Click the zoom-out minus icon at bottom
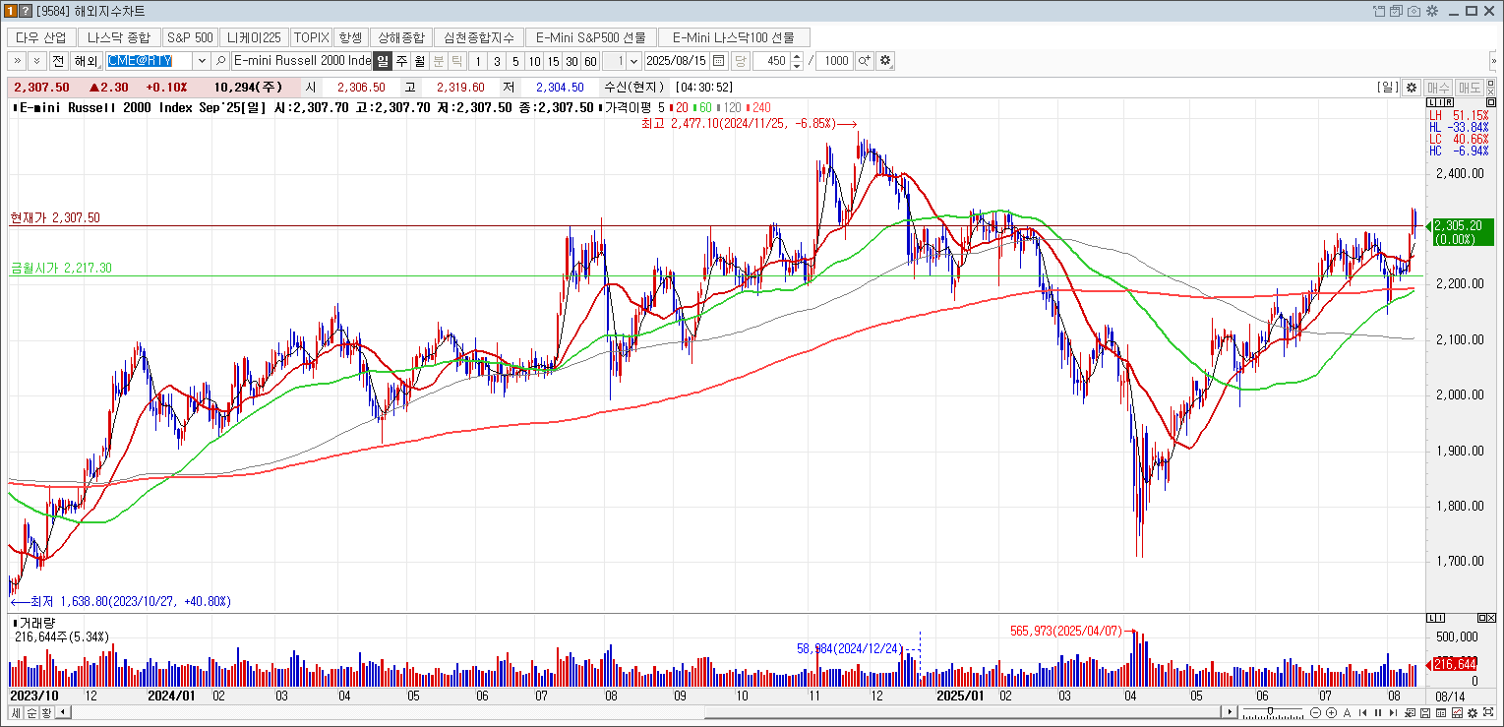 [x=1315, y=713]
